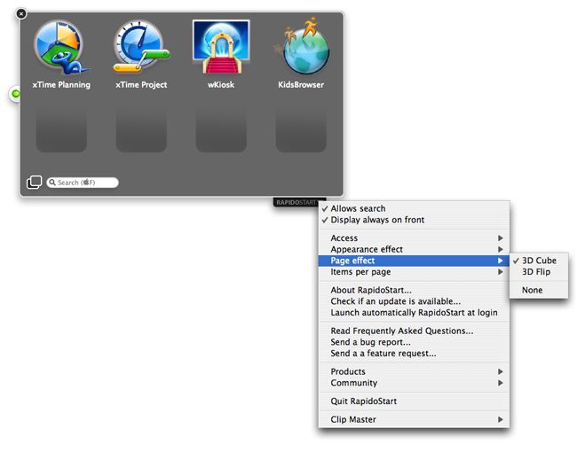Click the RapidoStart label tab
577x452 pixels.
point(296,202)
